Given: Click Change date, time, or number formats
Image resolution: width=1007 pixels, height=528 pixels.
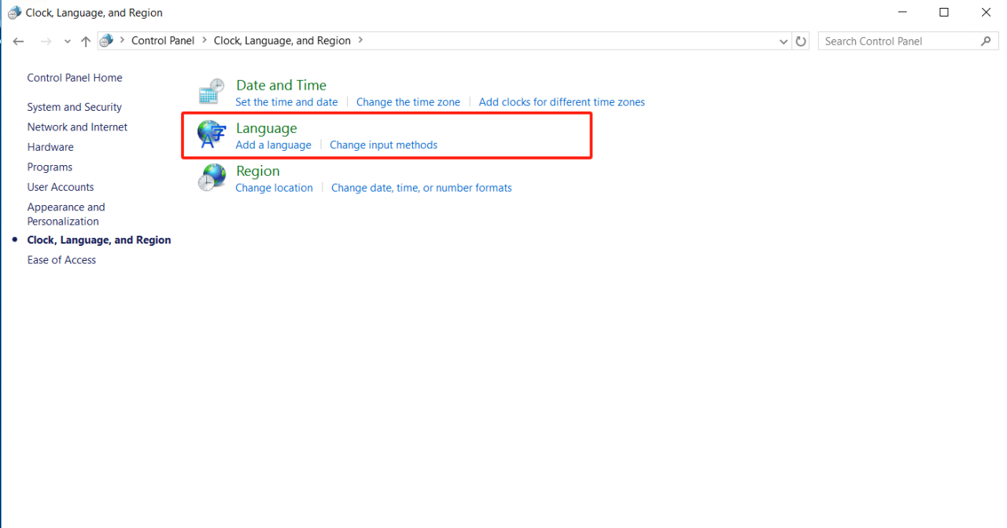Looking at the screenshot, I should [422, 188].
